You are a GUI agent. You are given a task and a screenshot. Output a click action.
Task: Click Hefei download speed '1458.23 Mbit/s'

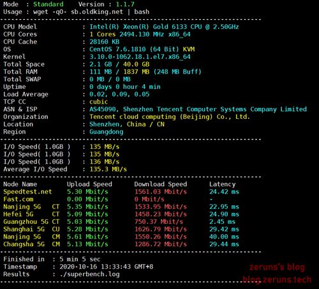click(161, 214)
